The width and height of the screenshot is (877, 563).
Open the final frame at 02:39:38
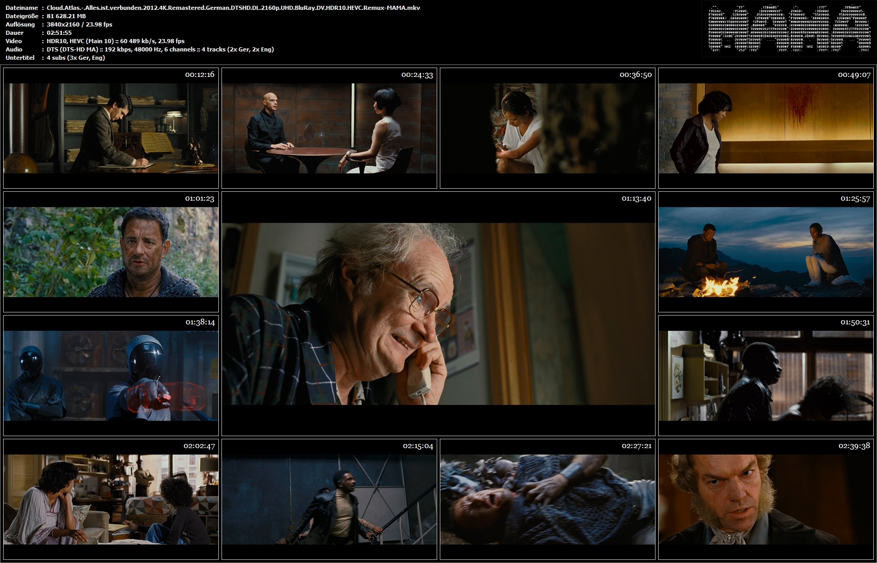click(766, 499)
